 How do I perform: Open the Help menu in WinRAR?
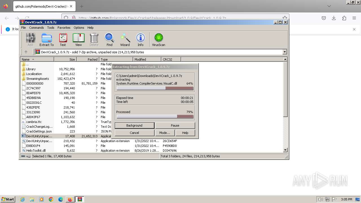click(90, 28)
